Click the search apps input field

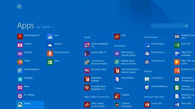pyautogui.click(x=169, y=26)
